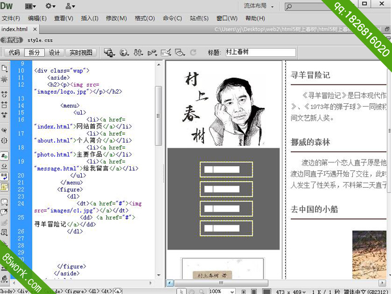Switch to 代码 view
This screenshot has width=392, height=294.
pyautogui.click(x=14, y=52)
